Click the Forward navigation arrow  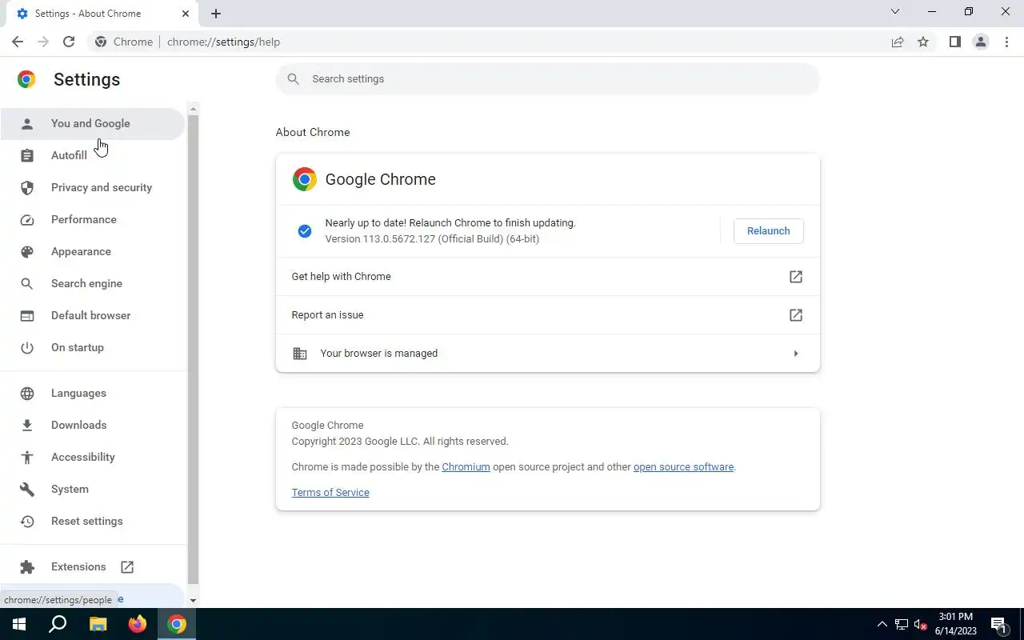point(43,42)
